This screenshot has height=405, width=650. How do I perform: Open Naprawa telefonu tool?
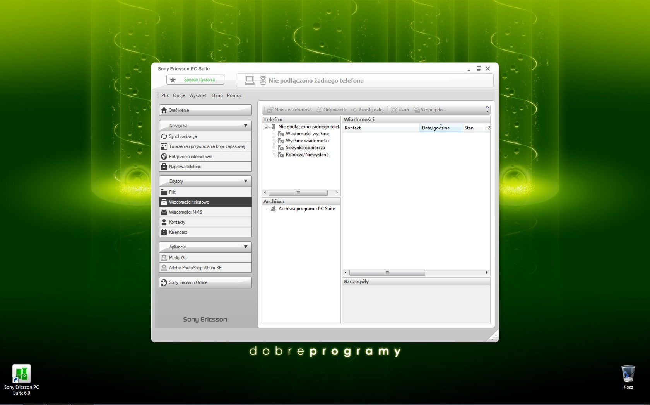205,167
